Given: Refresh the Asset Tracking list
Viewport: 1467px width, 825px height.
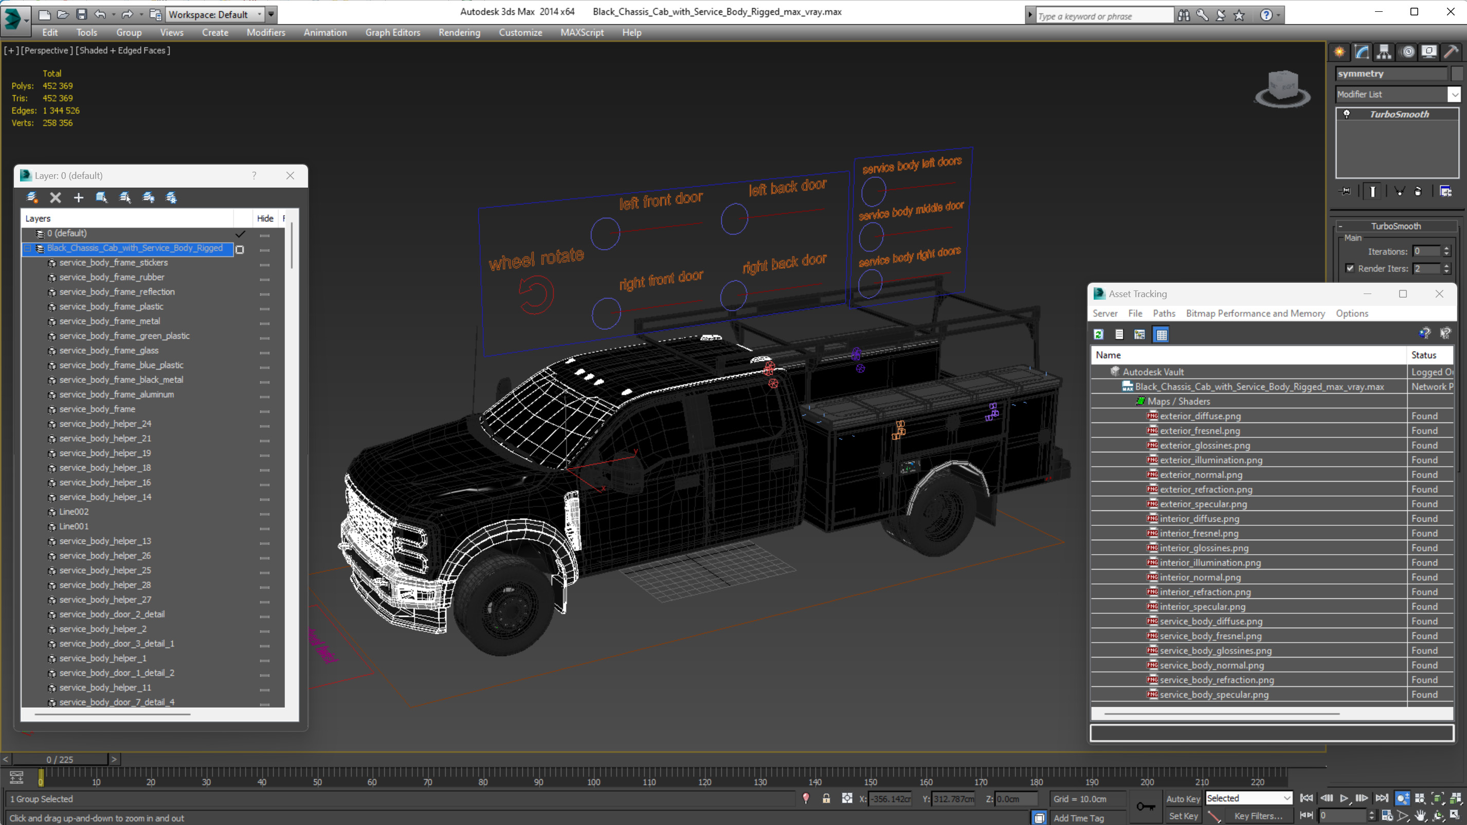Looking at the screenshot, I should (1098, 334).
